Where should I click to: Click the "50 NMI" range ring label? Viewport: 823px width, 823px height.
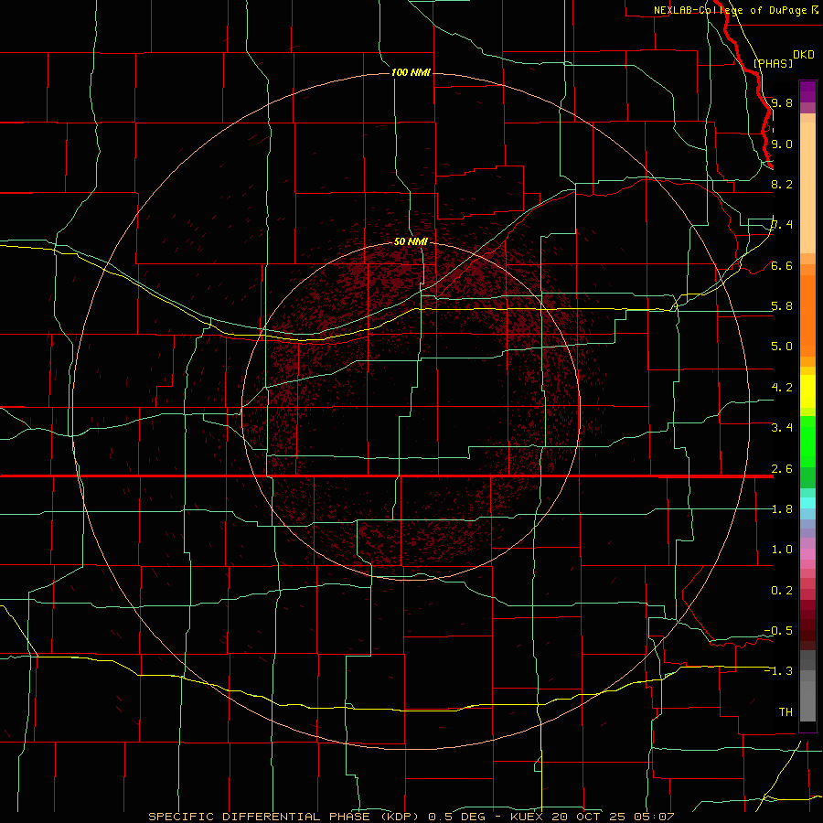[411, 241]
